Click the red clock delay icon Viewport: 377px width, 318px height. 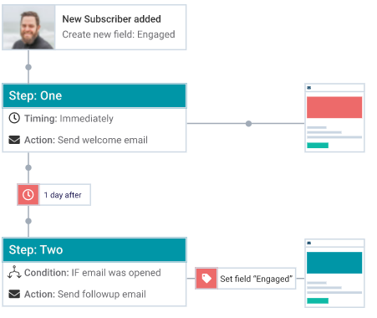click(x=28, y=195)
